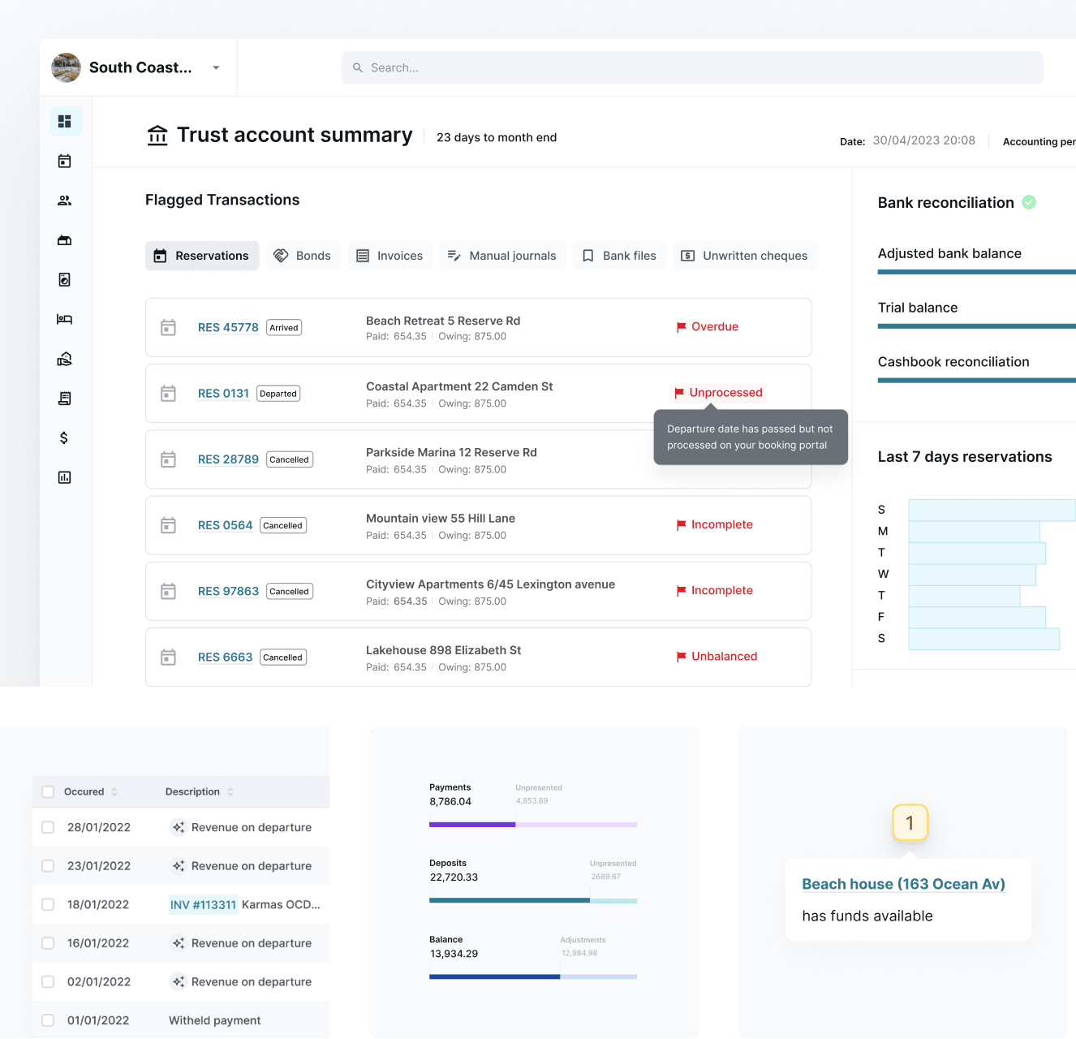Toggle the select-all checkbox beside Occured

(x=48, y=792)
